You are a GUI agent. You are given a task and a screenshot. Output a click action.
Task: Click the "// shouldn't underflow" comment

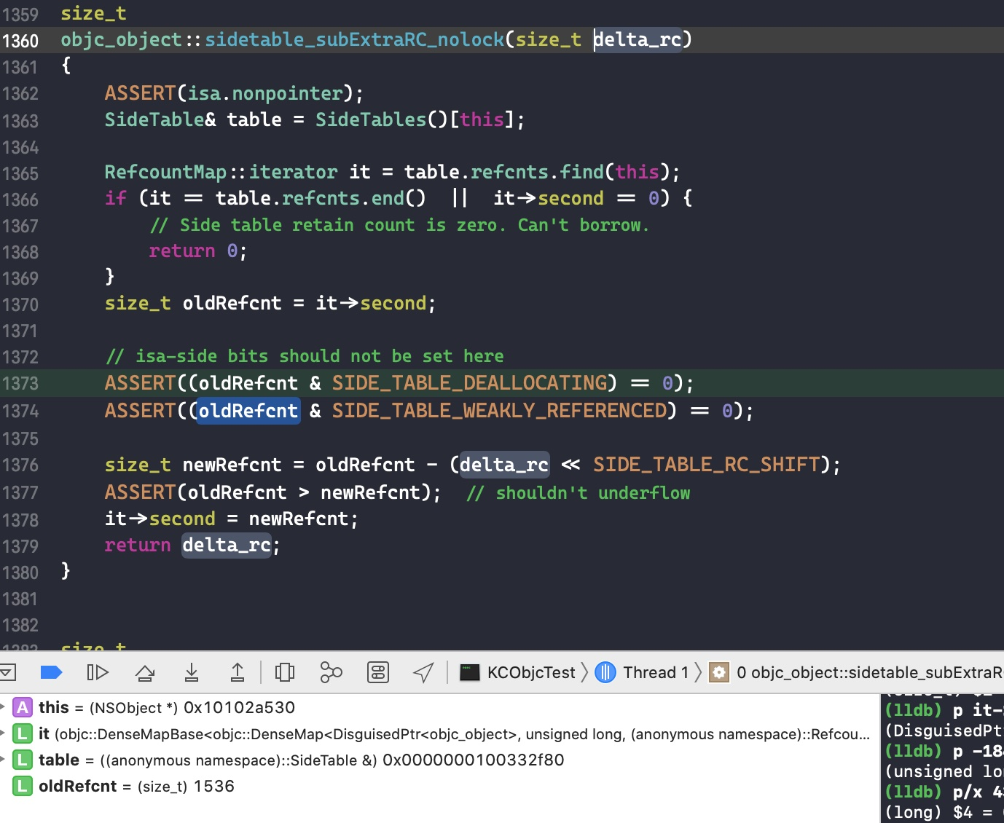[579, 493]
